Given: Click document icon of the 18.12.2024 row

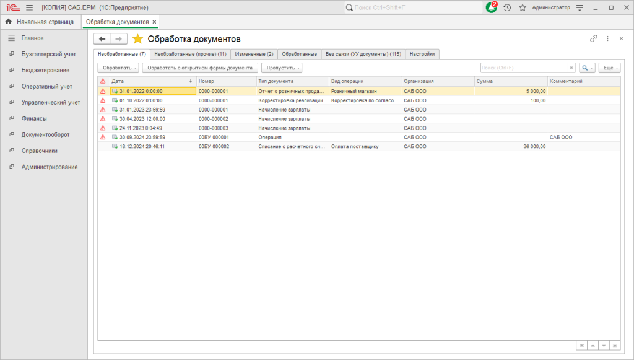Looking at the screenshot, I should pyautogui.click(x=115, y=146).
